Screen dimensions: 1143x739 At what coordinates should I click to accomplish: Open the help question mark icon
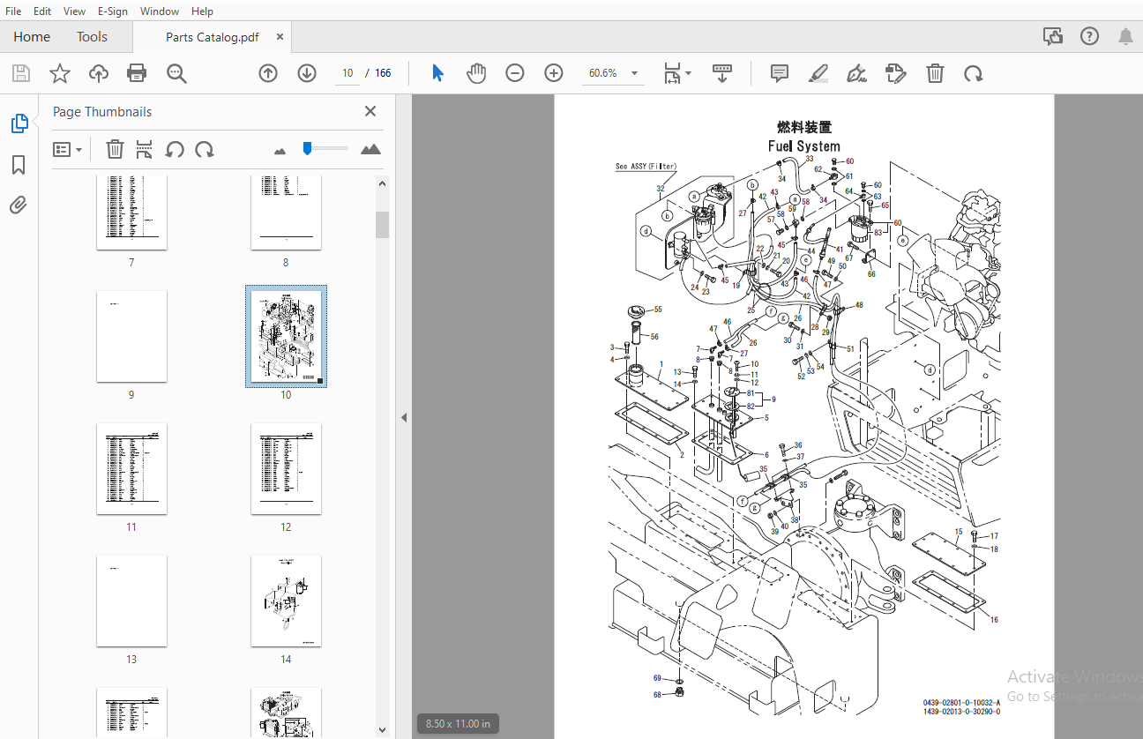(x=1089, y=36)
